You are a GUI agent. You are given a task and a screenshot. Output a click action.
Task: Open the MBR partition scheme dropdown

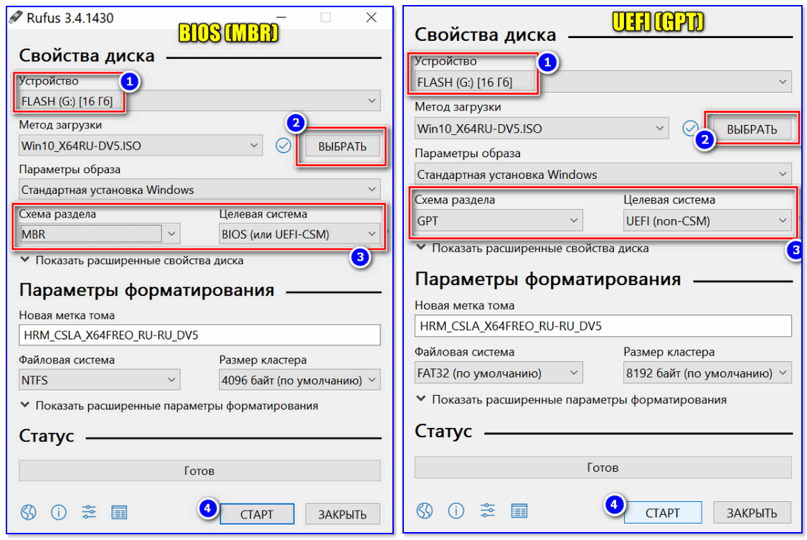coord(99,234)
